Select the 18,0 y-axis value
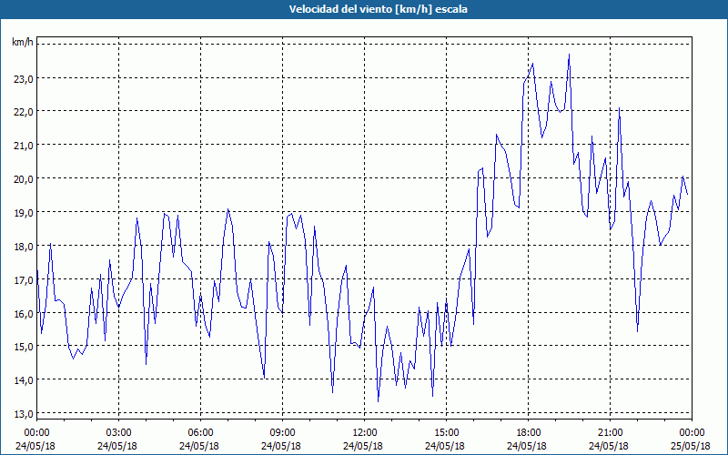Image resolution: width=728 pixels, height=455 pixels. pos(25,247)
